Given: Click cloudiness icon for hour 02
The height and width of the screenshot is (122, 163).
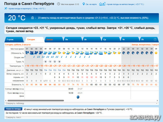Looking at the screenshot, I should coord(32,53).
